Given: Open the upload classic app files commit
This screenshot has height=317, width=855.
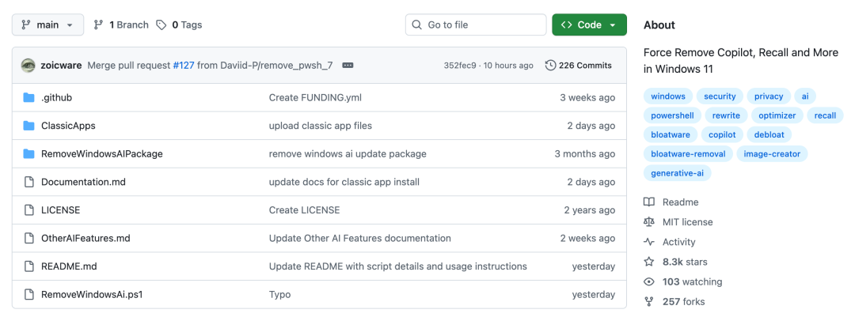Looking at the screenshot, I should pyautogui.click(x=320, y=126).
